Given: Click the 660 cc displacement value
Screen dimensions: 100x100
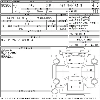Looking at the screenshot, I should coord(40,11).
